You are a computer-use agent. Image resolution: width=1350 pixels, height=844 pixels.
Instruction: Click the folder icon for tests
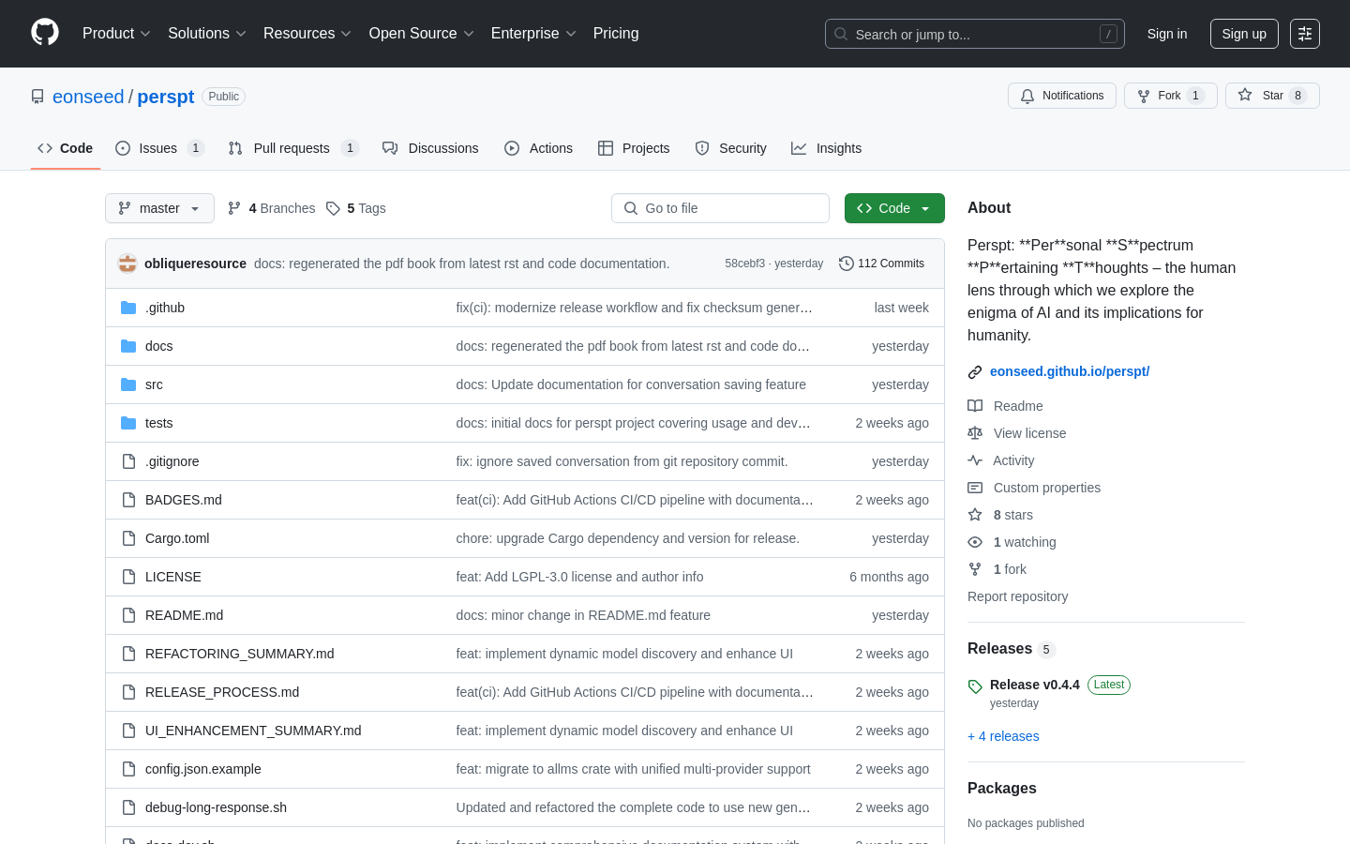coord(128,423)
